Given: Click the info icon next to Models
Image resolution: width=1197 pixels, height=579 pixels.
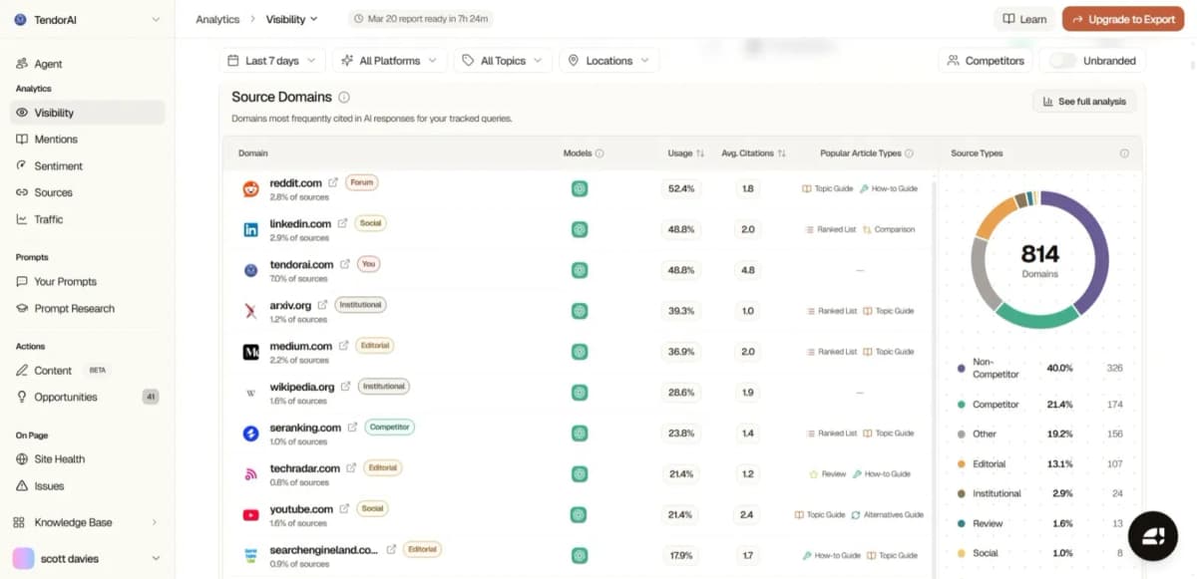Looking at the screenshot, I should coord(599,153).
